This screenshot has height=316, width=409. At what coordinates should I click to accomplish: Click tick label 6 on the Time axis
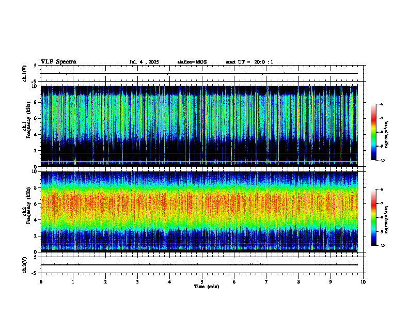[234, 282]
